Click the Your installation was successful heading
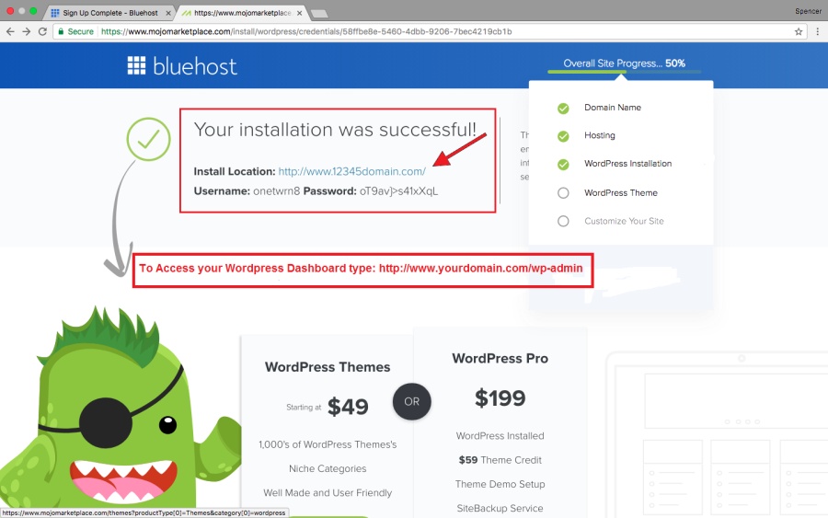The width and height of the screenshot is (828, 518). pos(335,130)
